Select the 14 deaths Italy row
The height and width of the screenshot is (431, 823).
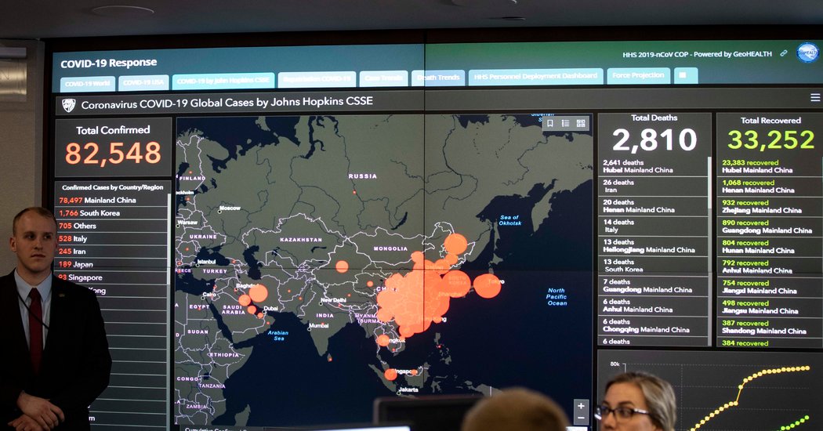(x=653, y=226)
